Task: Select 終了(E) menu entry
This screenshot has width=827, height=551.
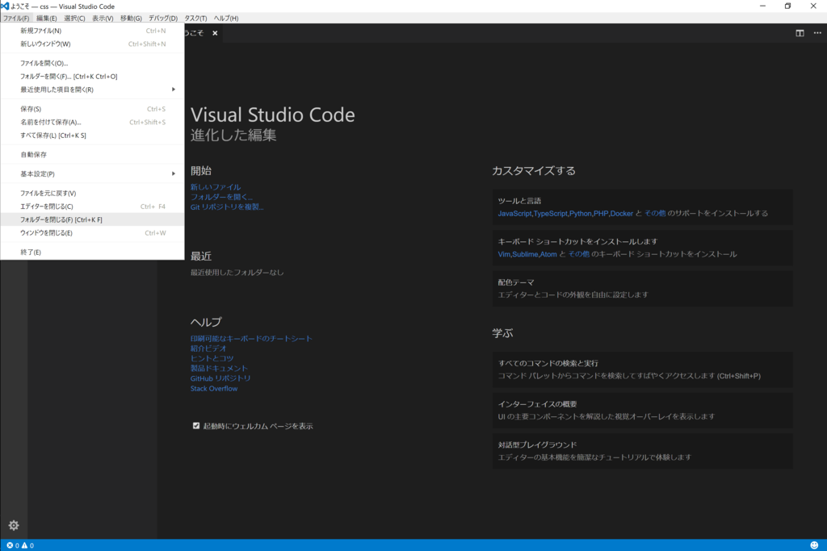Action: click(x=92, y=253)
